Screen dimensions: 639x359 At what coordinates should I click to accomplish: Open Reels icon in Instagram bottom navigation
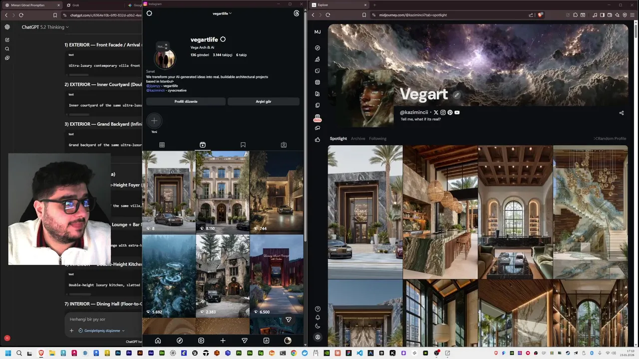201,341
